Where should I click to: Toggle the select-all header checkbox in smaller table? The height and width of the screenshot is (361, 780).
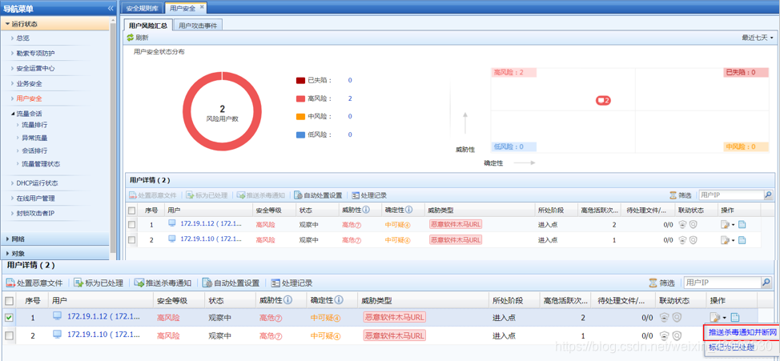131,211
